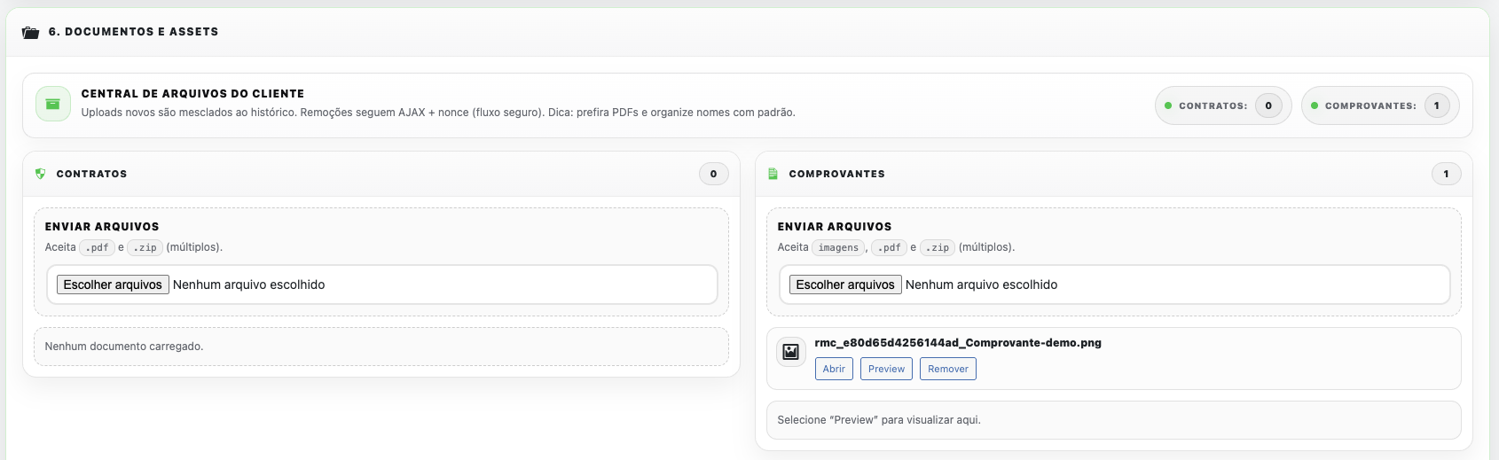This screenshot has width=1499, height=460.
Task: Click the "imagens" file type chip
Action: [838, 248]
